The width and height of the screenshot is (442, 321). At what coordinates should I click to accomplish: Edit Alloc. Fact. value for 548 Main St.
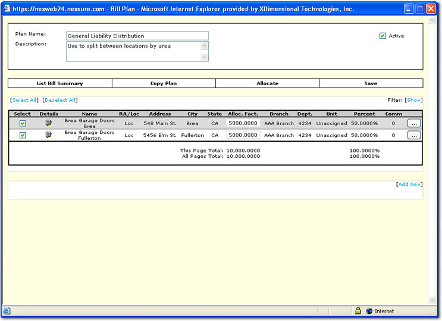click(243, 123)
